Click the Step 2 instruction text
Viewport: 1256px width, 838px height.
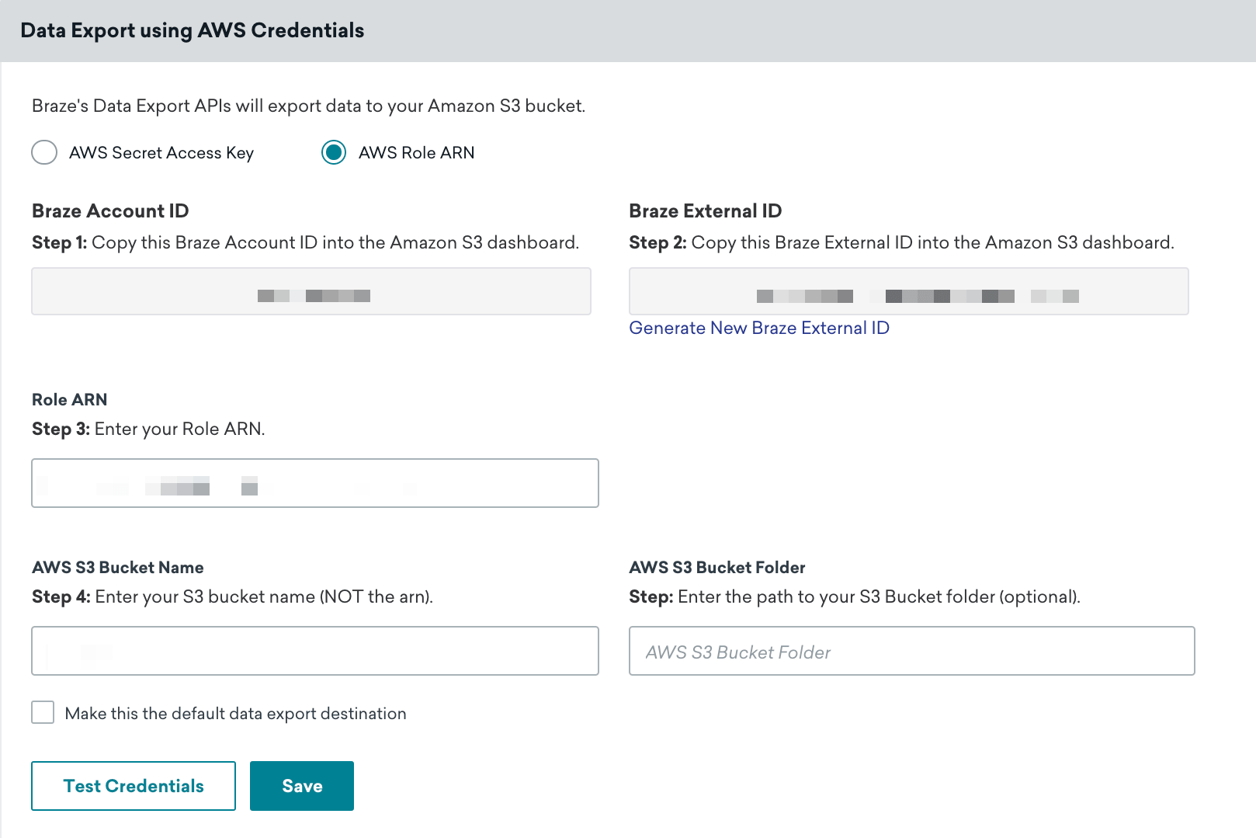tap(900, 243)
